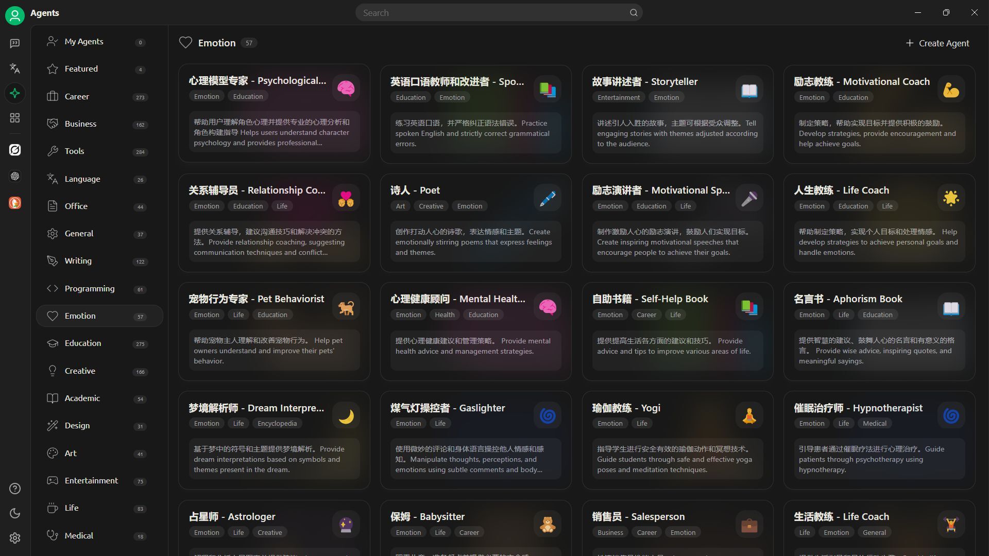
Task: Select the Entertainment sidebar item
Action: tap(99, 481)
